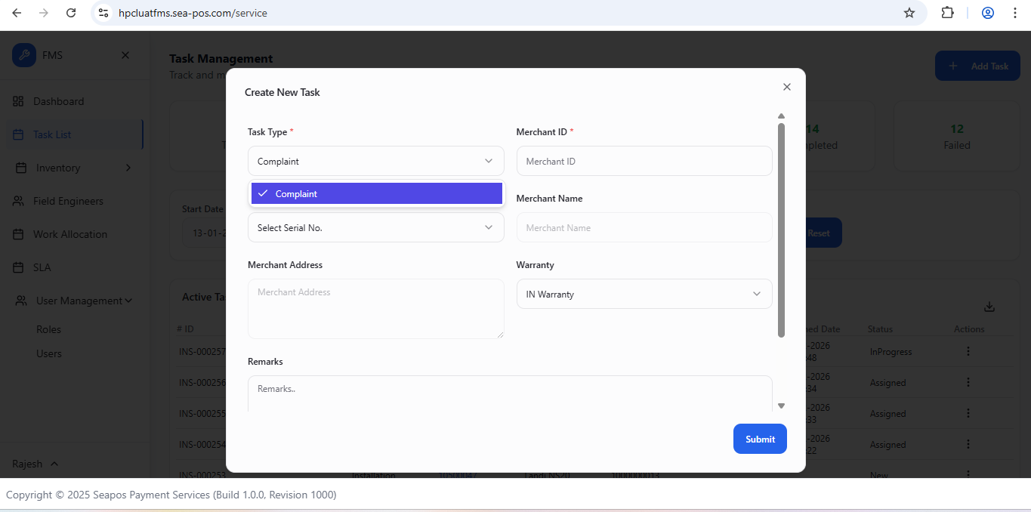Open the Warranty dropdown showing IN Warranty
This screenshot has width=1031, height=512.
[644, 294]
